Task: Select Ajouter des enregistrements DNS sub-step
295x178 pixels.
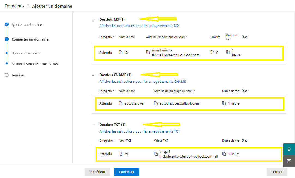Action: pyautogui.click(x=35, y=64)
